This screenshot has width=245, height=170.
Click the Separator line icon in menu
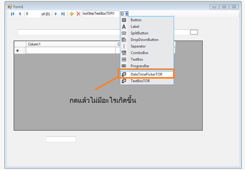pyautogui.click(x=124, y=46)
